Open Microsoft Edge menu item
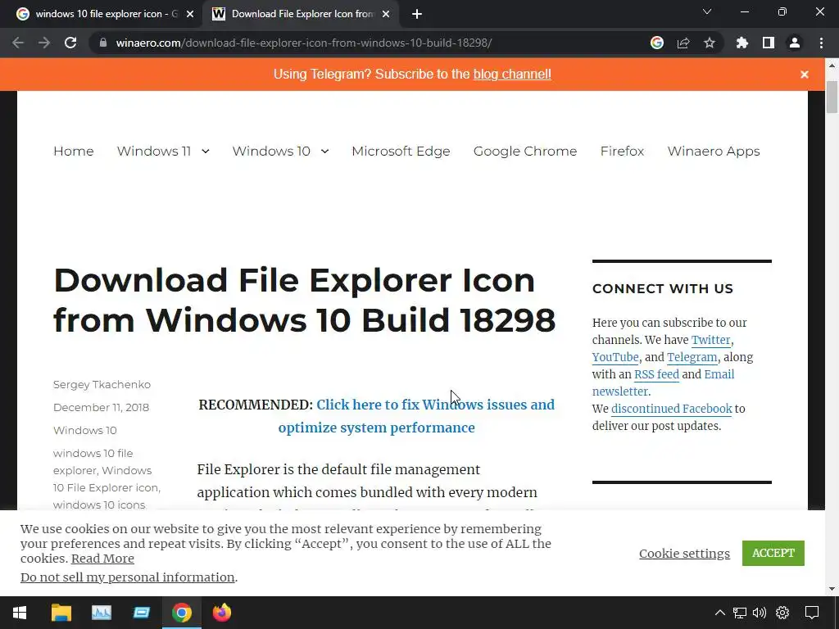 coord(401,152)
